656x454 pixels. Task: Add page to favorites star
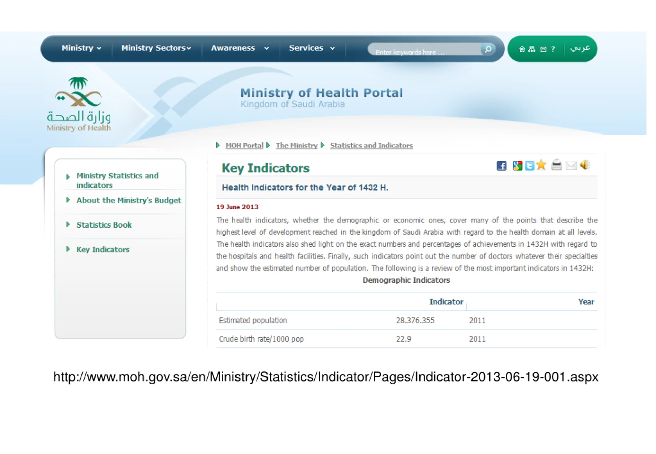pyautogui.click(x=541, y=165)
